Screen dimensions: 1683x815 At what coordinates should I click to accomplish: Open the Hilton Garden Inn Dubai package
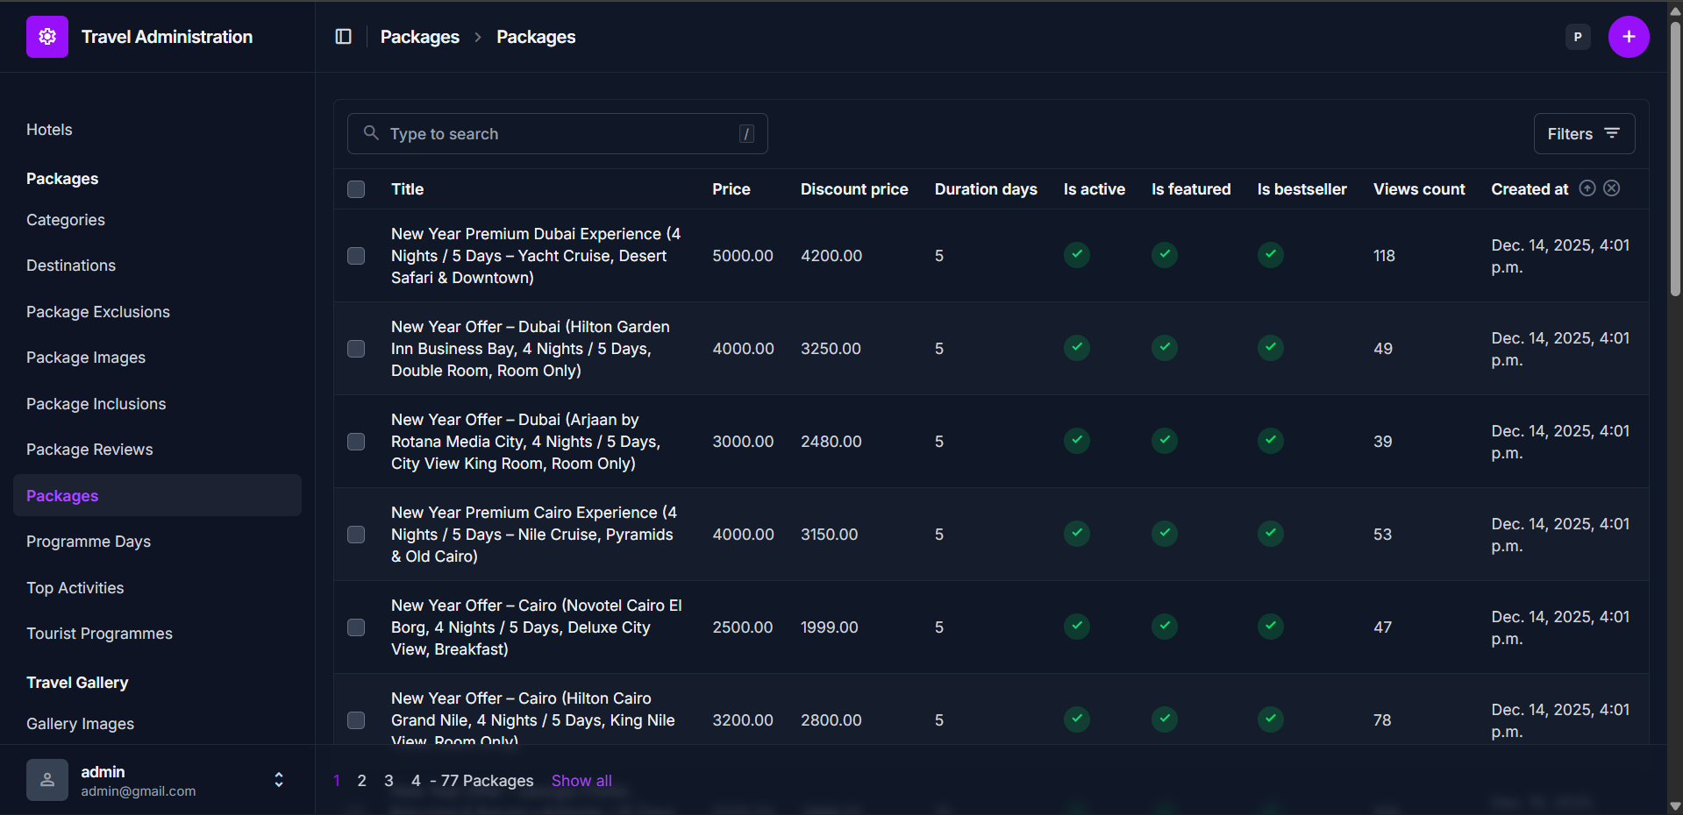530,349
